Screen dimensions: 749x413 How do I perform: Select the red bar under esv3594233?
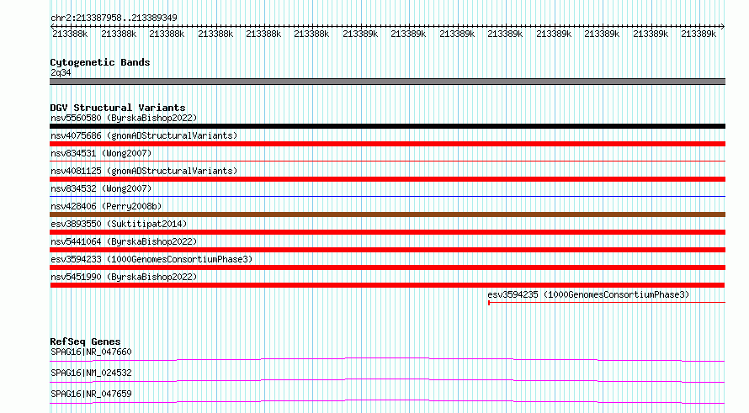point(387,267)
